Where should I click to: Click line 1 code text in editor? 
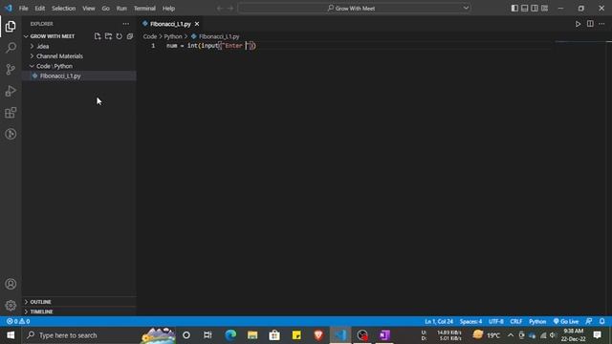point(211,46)
